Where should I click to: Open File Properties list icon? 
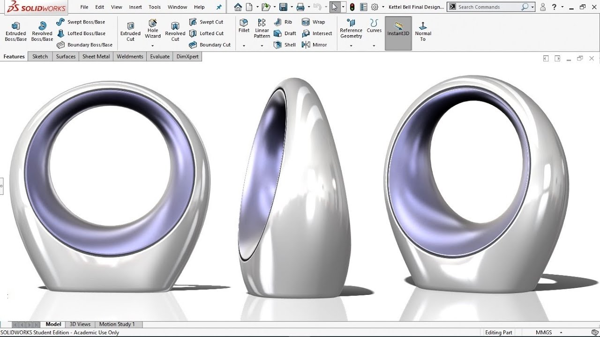(x=364, y=7)
